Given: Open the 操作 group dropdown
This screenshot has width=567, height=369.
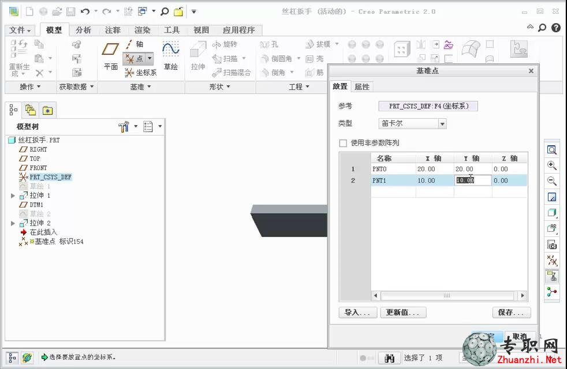Looking at the screenshot, I should pyautogui.click(x=30, y=86).
